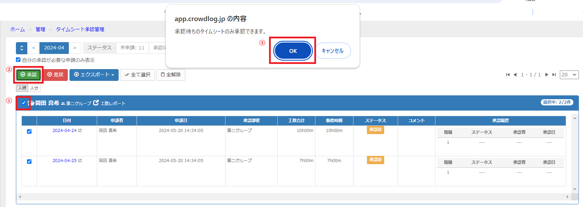The width and height of the screenshot is (583, 207).
Task: Click the next page arrow icon
Action: [x=547, y=75]
